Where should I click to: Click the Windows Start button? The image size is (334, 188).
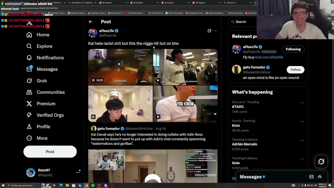3,185
